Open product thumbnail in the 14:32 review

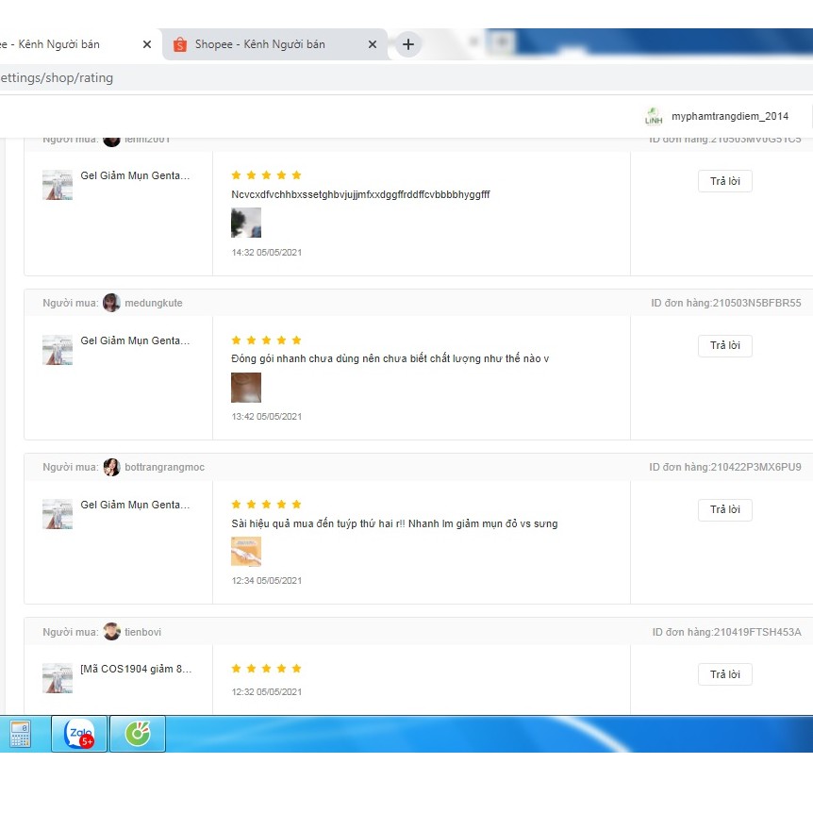pyautogui.click(x=58, y=185)
